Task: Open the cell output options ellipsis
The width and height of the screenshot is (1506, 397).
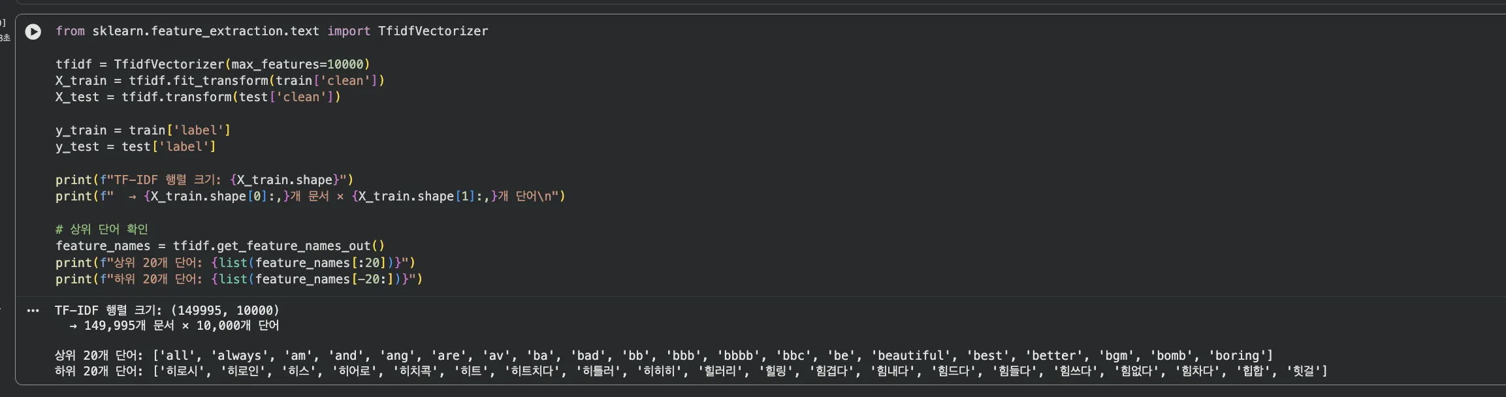Action: [x=33, y=311]
